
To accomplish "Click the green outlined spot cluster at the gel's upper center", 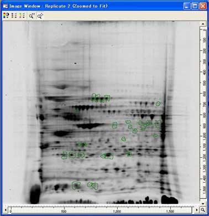I will click(x=101, y=98).
